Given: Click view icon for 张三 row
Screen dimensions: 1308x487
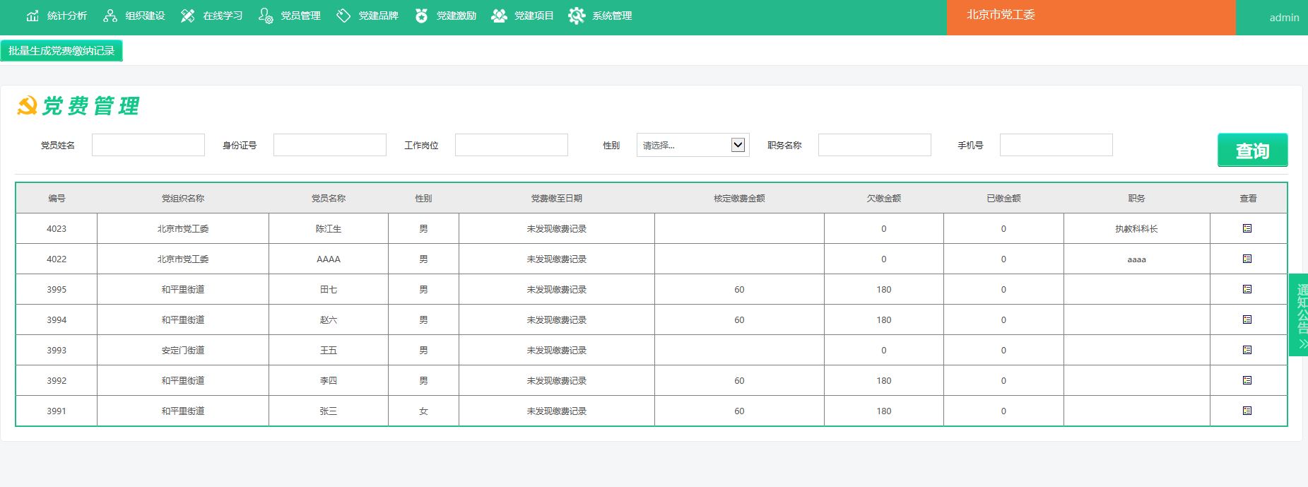Looking at the screenshot, I should click(x=1247, y=411).
